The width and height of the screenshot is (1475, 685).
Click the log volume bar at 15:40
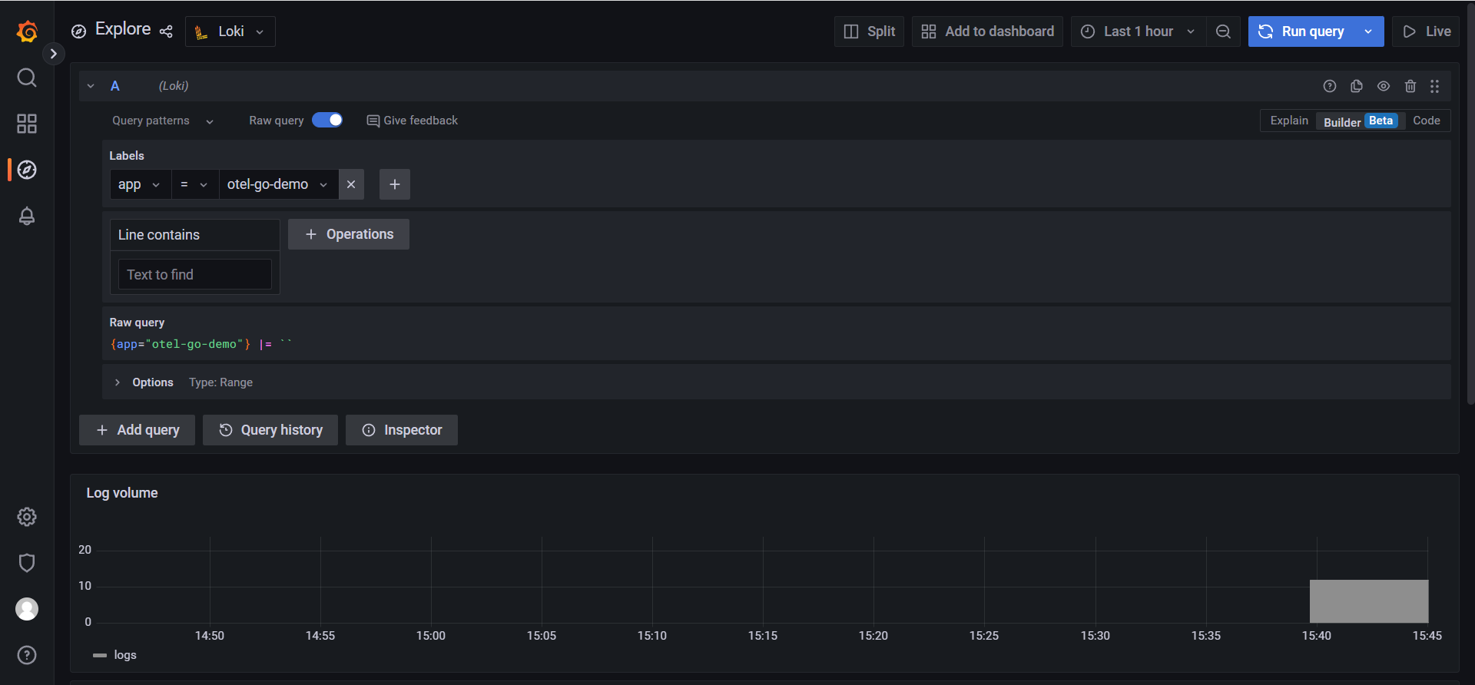point(1369,601)
